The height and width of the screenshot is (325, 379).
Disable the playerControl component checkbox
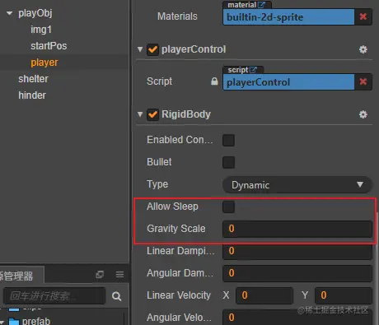tap(152, 49)
